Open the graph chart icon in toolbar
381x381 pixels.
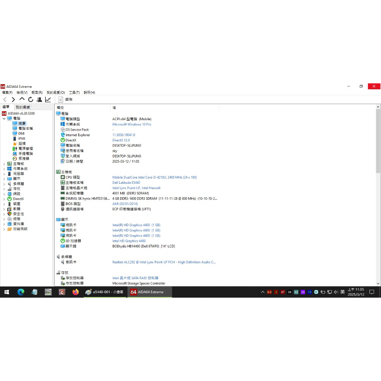pyautogui.click(x=48, y=99)
